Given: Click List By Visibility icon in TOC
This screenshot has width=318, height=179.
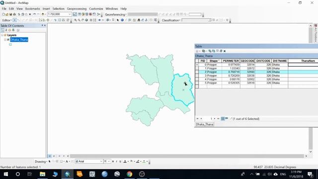Looking at the screenshot, I should [10, 30].
